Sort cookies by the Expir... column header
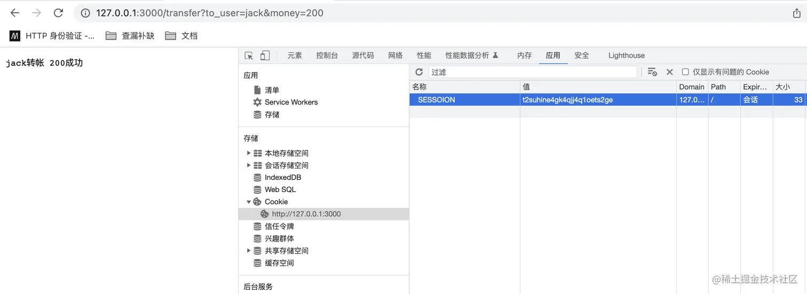 click(756, 87)
